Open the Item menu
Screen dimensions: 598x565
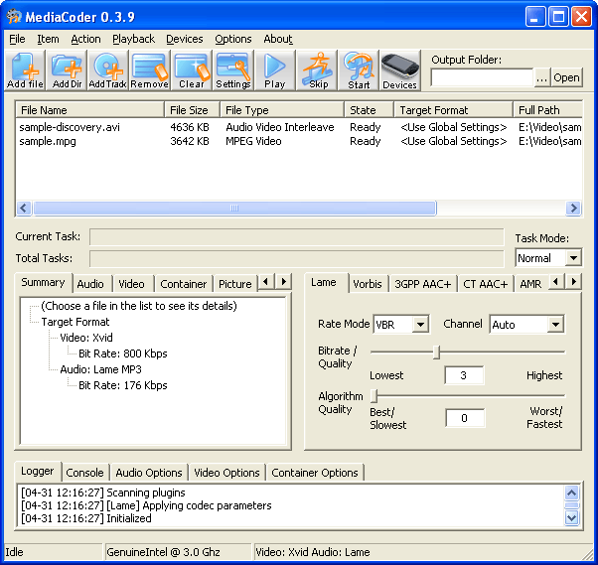[x=48, y=39]
